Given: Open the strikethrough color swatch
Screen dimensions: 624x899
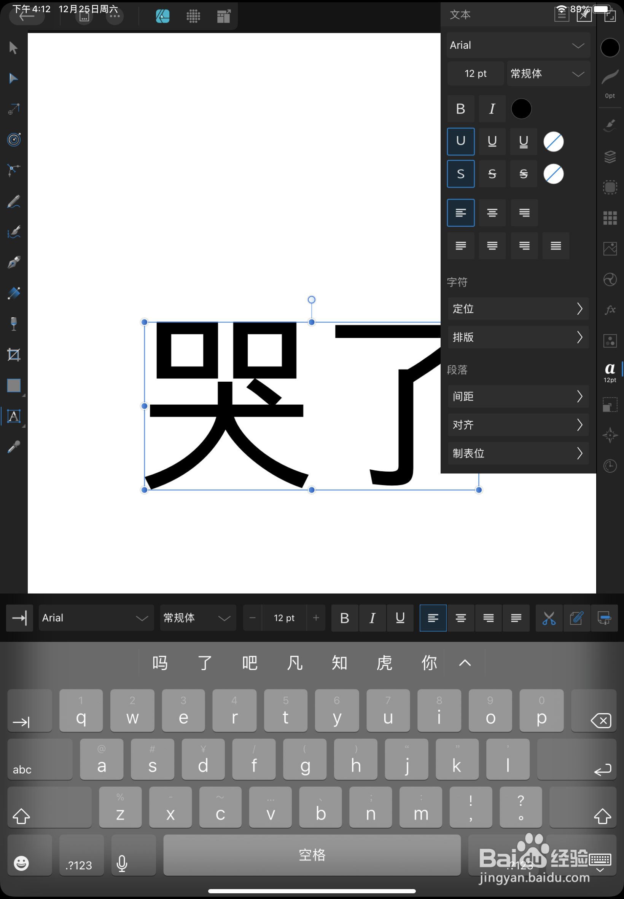Looking at the screenshot, I should (553, 174).
